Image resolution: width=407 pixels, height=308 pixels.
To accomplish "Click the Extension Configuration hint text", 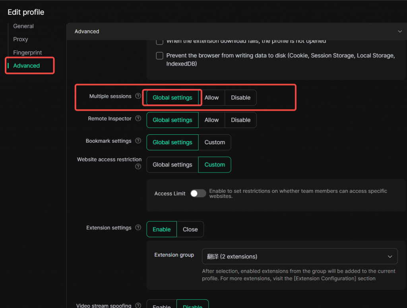I will tap(298, 275).
